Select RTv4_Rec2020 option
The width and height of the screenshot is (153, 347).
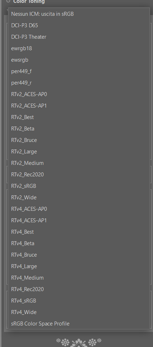click(79, 289)
